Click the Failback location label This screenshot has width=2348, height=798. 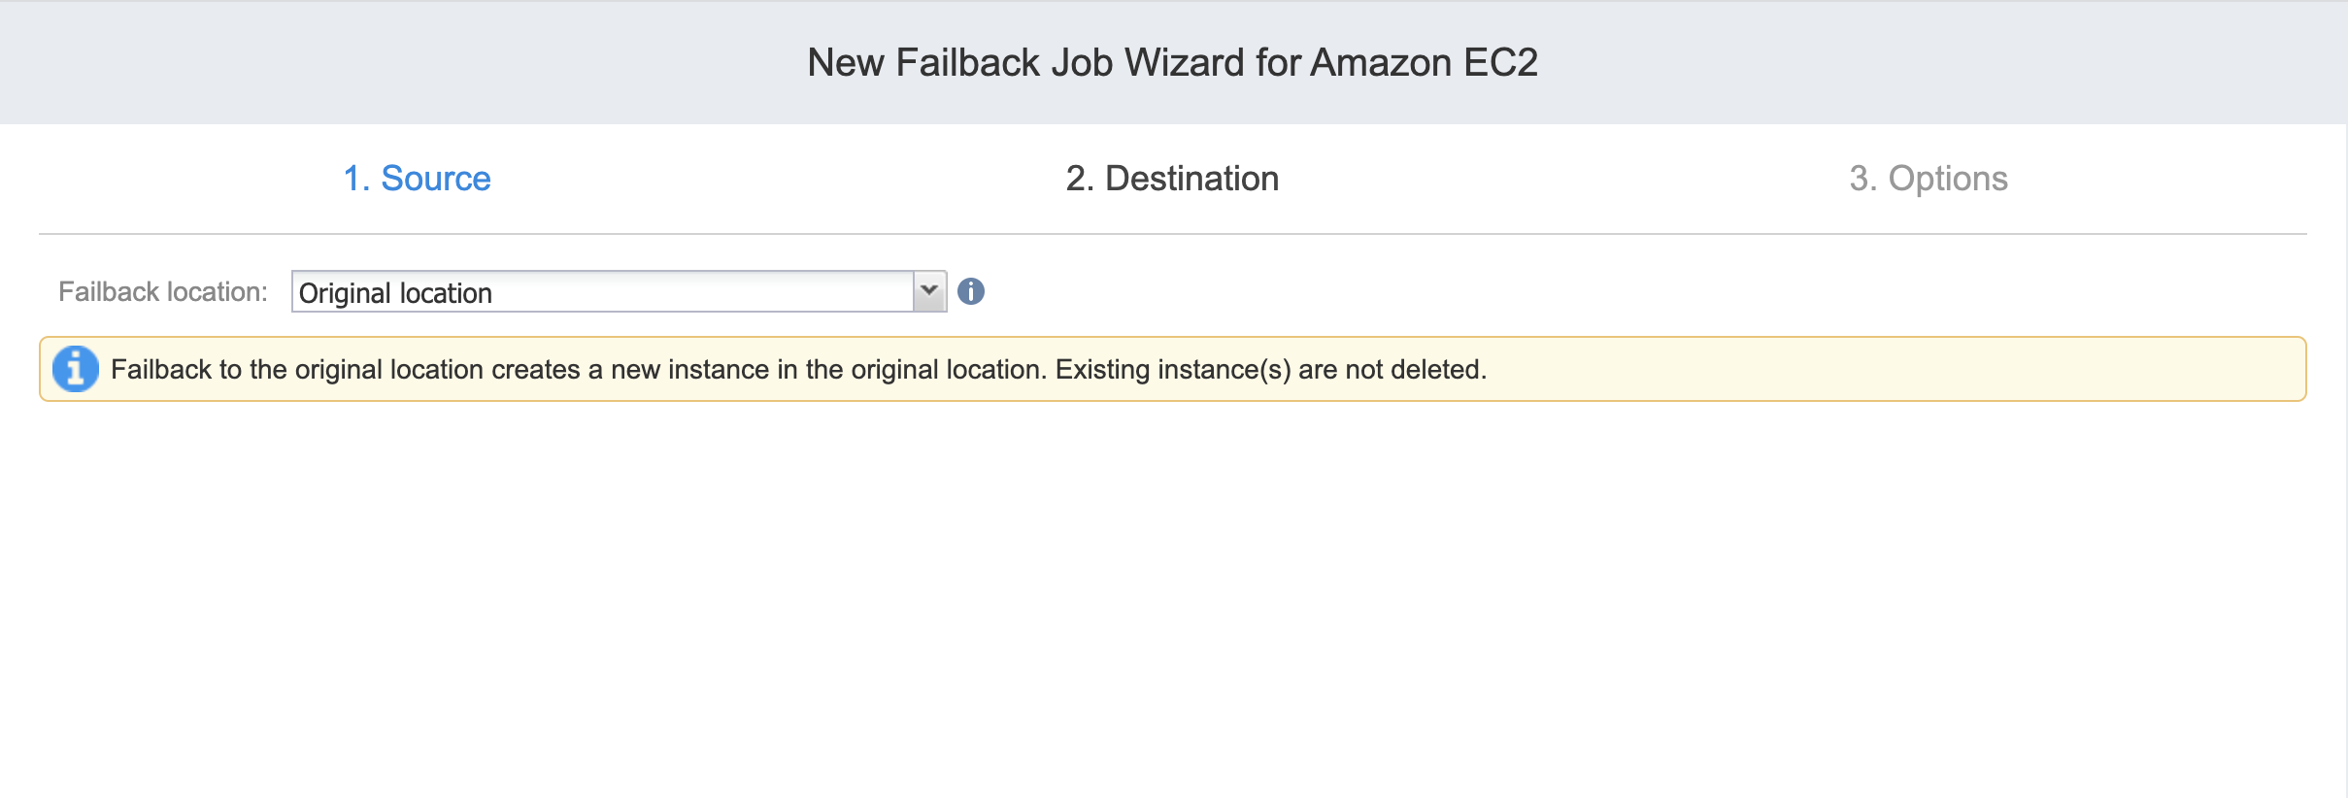(x=163, y=292)
